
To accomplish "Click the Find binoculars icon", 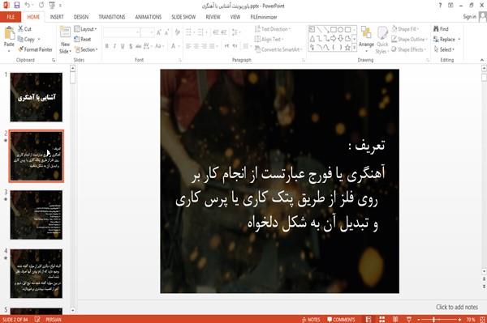I will point(436,29).
